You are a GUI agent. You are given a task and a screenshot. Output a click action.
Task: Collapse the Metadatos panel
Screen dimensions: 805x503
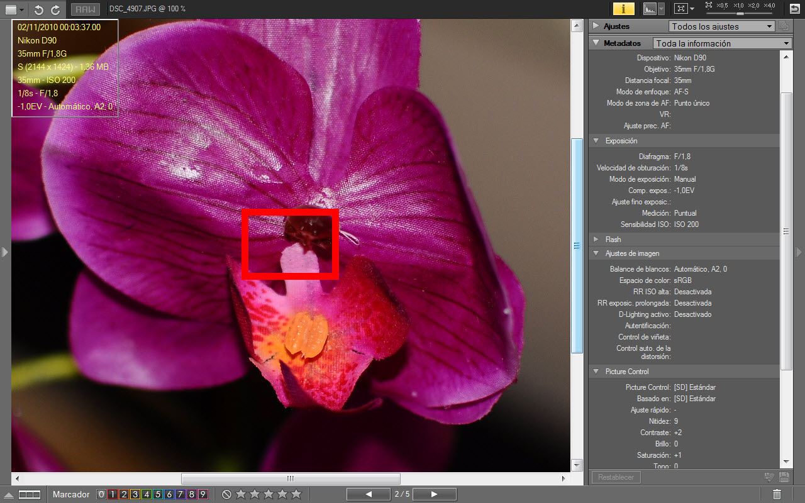click(596, 43)
